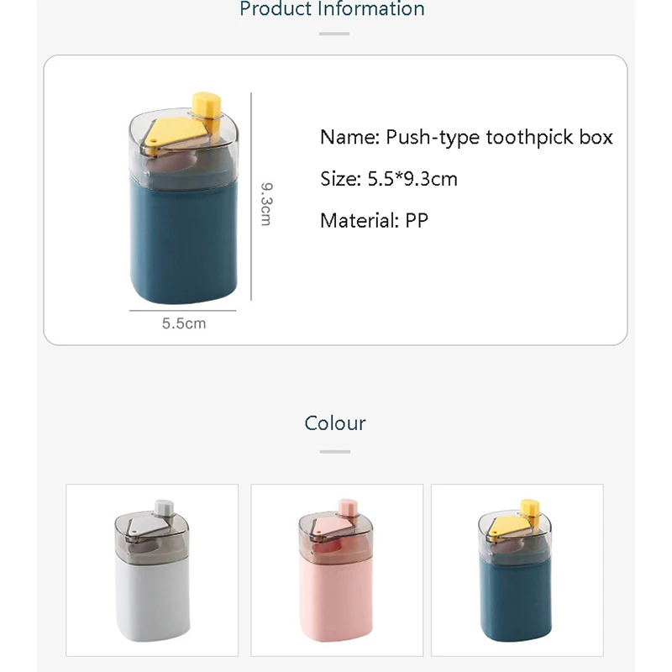Click the vertical 9.3cm height label
The width and height of the screenshot is (672, 672).
(x=265, y=204)
